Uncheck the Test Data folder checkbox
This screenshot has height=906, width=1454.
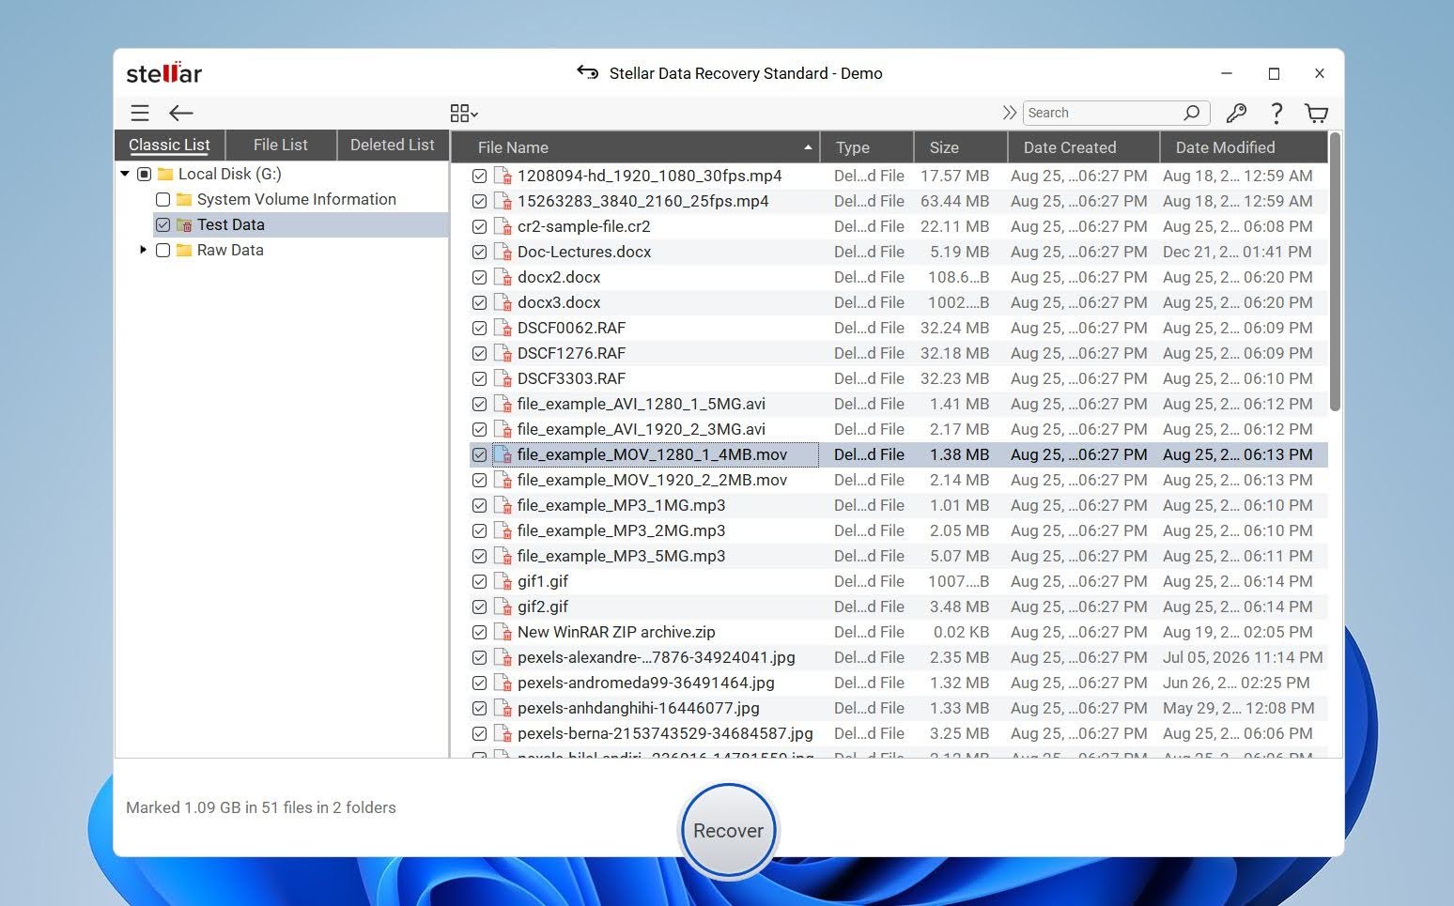pos(162,224)
